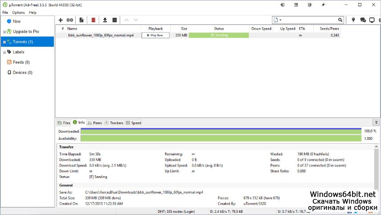381x215 pixels.
Task: Open the search provider dropdown arrow
Action: (280, 20)
